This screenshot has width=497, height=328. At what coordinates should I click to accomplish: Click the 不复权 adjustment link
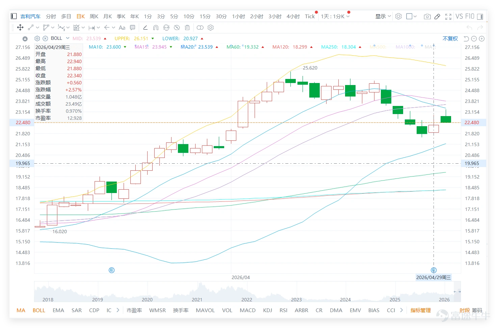(450, 38)
